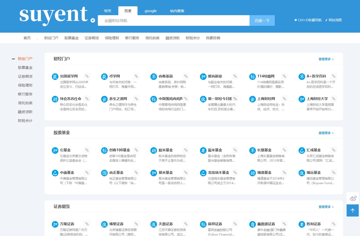Click the 它基金 round site icon
This screenshot has width=360, height=236.
coord(55,151)
